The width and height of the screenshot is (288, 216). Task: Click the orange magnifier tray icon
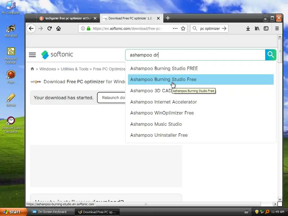click(x=267, y=212)
